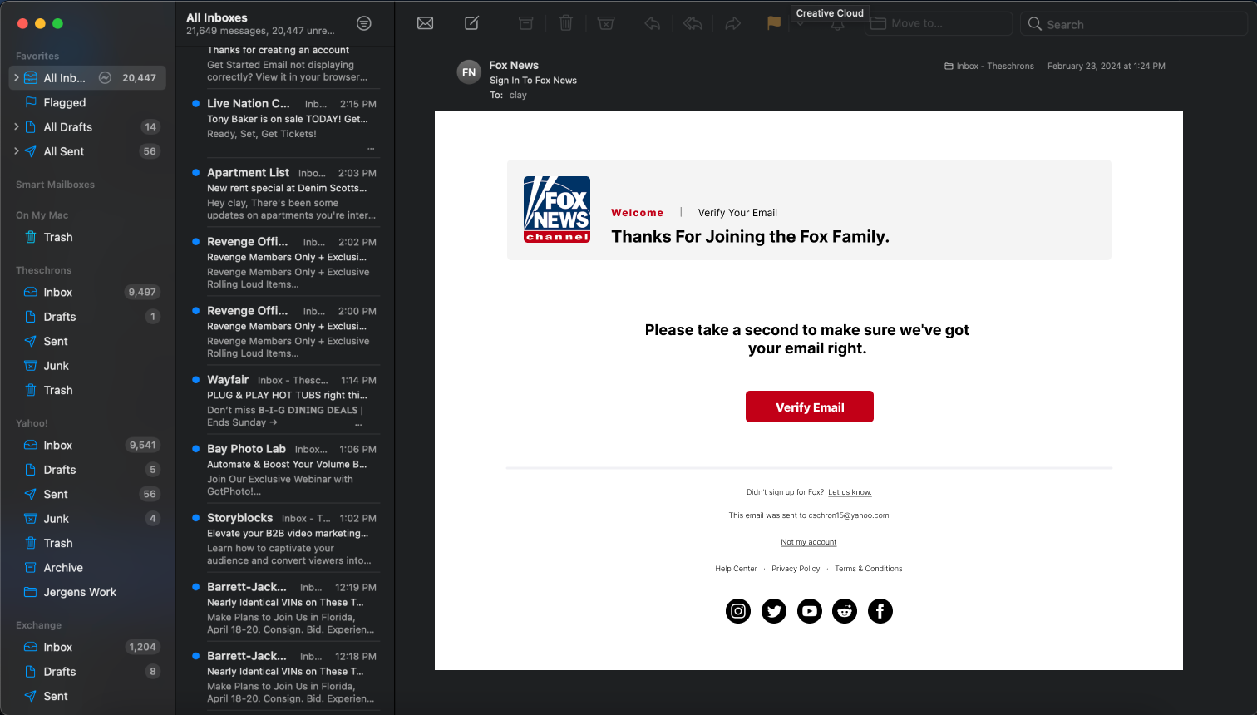This screenshot has height=715, width=1257.
Task: Open Theschrons Junk folder
Action: click(x=87, y=366)
